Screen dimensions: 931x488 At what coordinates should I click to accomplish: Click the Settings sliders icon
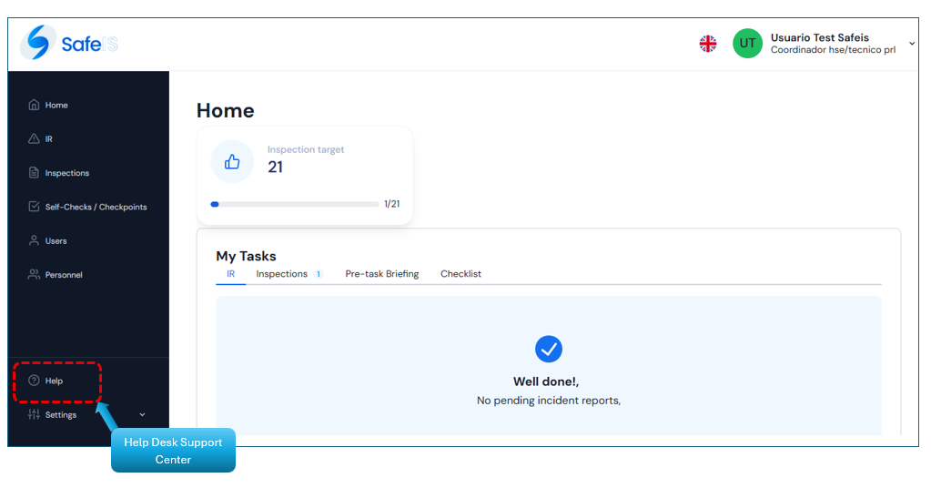pos(34,415)
